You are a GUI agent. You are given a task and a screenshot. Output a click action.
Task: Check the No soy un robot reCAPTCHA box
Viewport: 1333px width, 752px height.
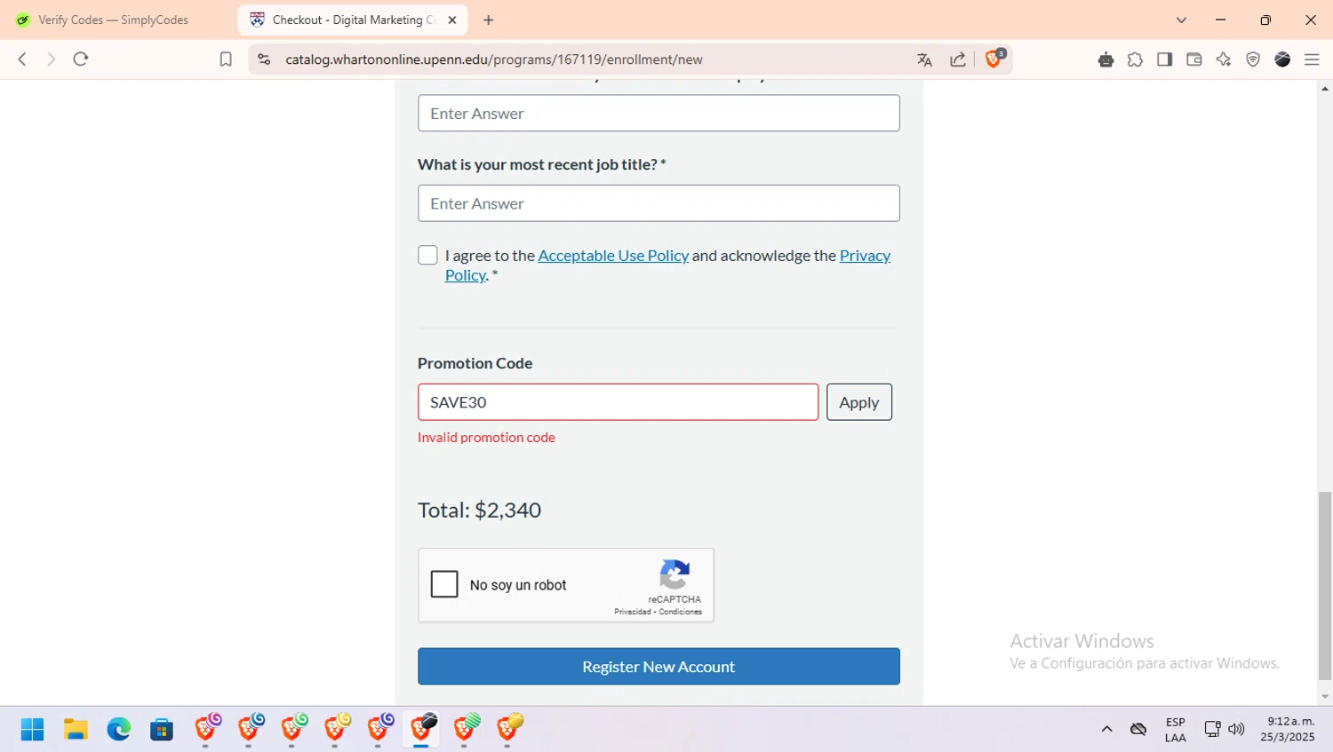pos(444,584)
